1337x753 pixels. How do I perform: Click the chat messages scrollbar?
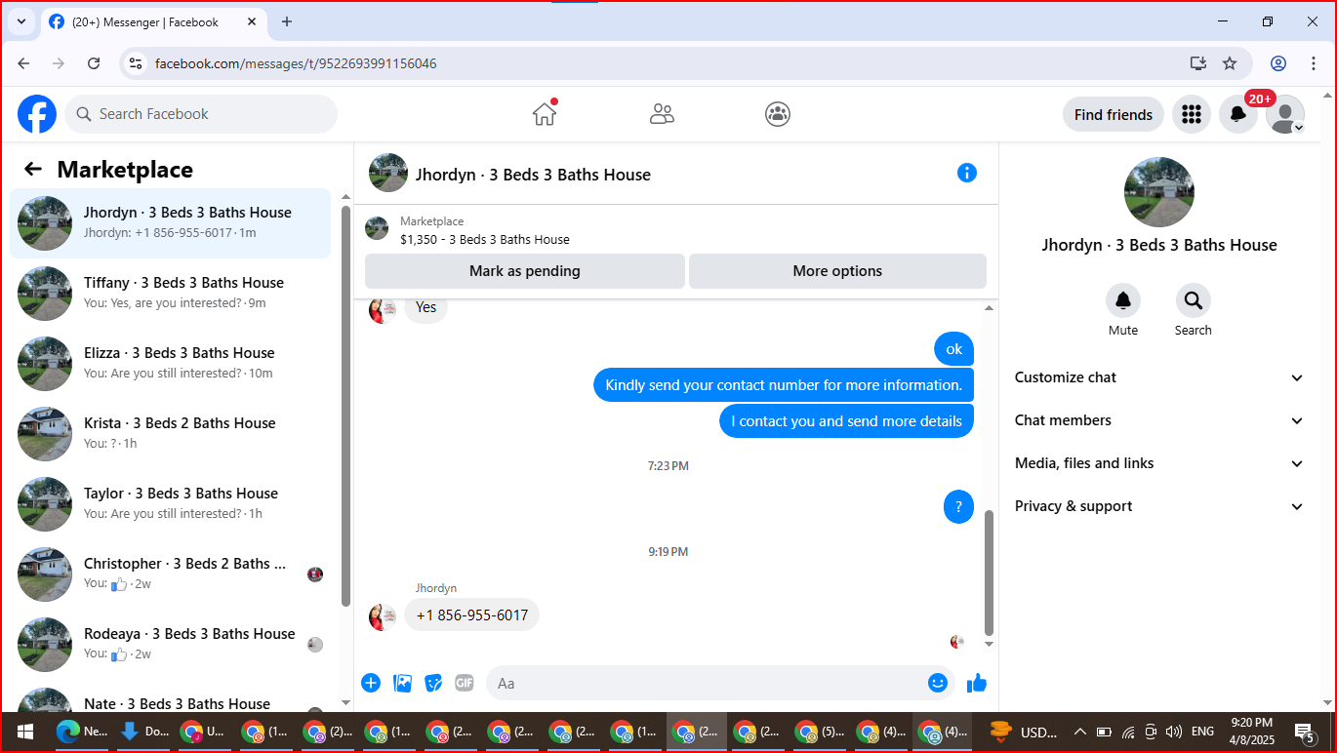(x=989, y=572)
